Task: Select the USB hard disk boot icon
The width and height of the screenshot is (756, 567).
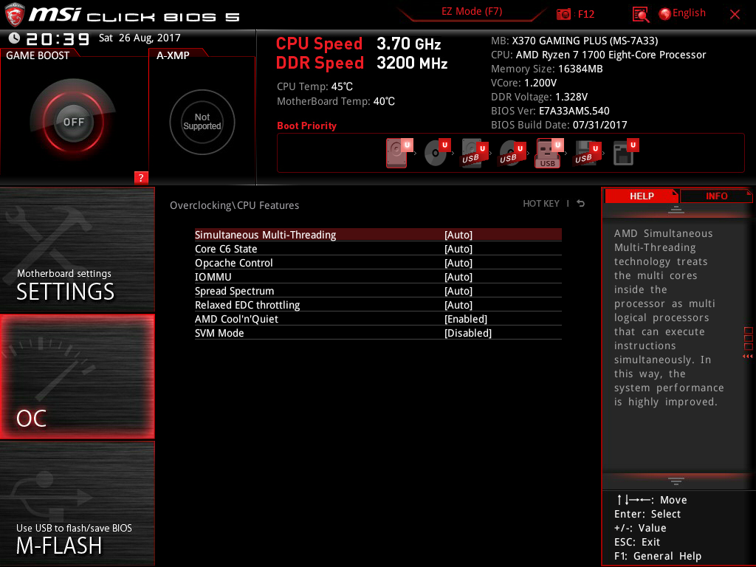Action: tap(475, 153)
